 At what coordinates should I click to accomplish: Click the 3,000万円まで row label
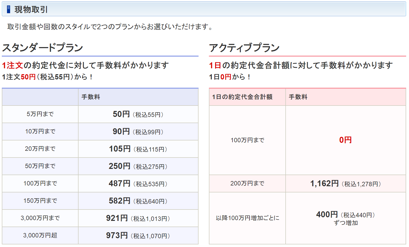coord(40,218)
